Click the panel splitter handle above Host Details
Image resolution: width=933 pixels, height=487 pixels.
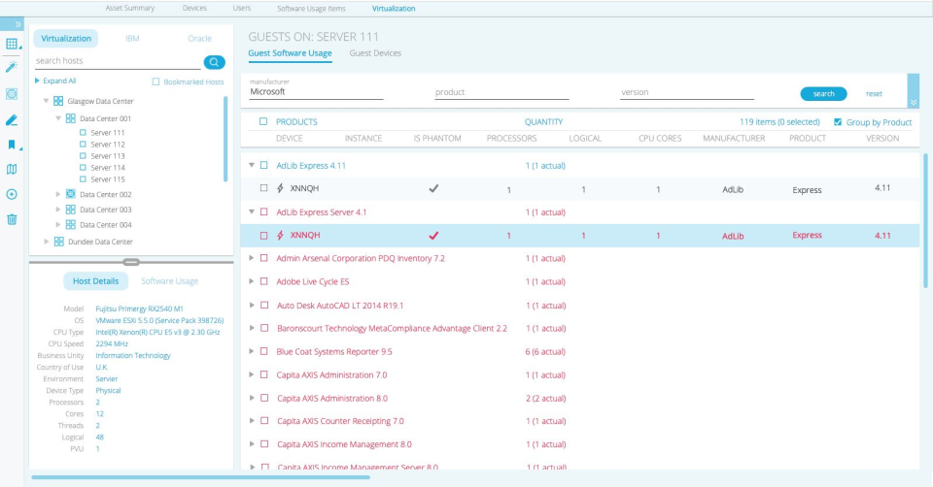(x=131, y=262)
